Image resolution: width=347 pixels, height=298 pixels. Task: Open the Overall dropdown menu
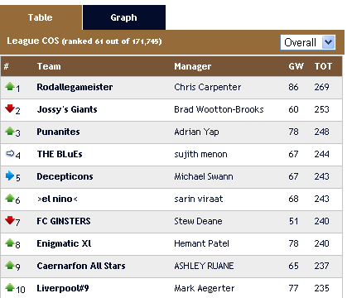click(x=308, y=42)
